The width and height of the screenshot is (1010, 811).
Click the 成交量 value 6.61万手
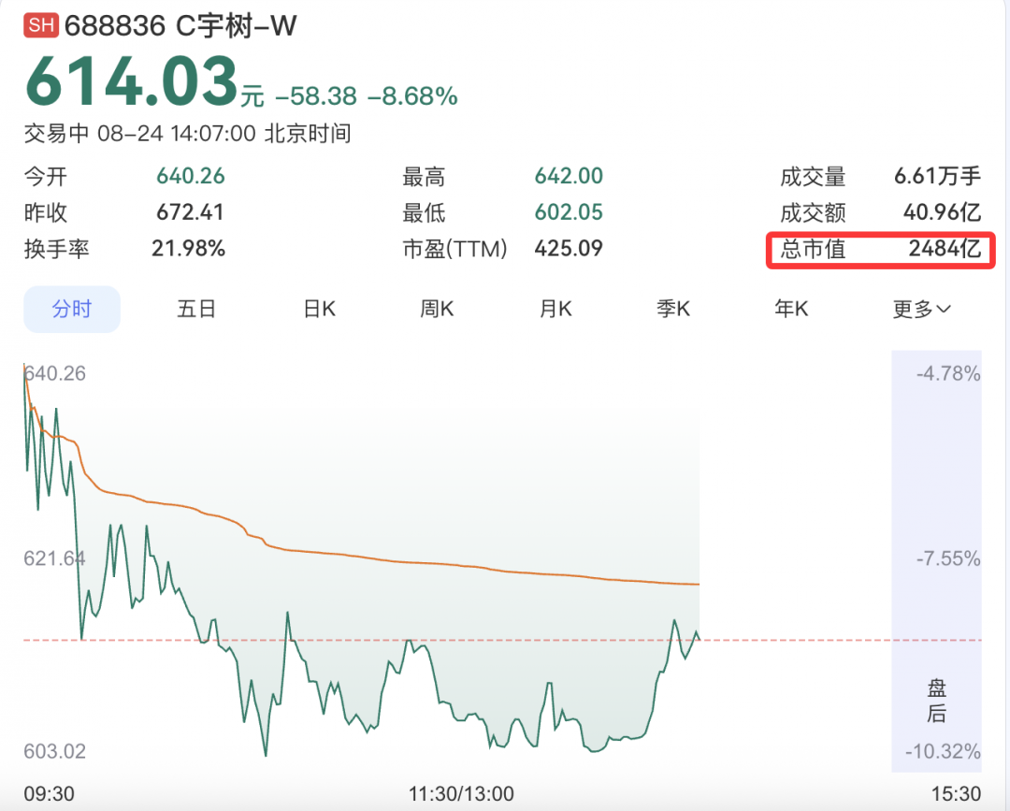[937, 176]
